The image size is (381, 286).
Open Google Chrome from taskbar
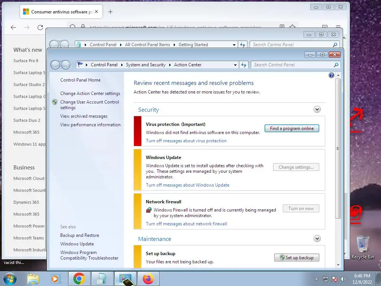click(79, 279)
